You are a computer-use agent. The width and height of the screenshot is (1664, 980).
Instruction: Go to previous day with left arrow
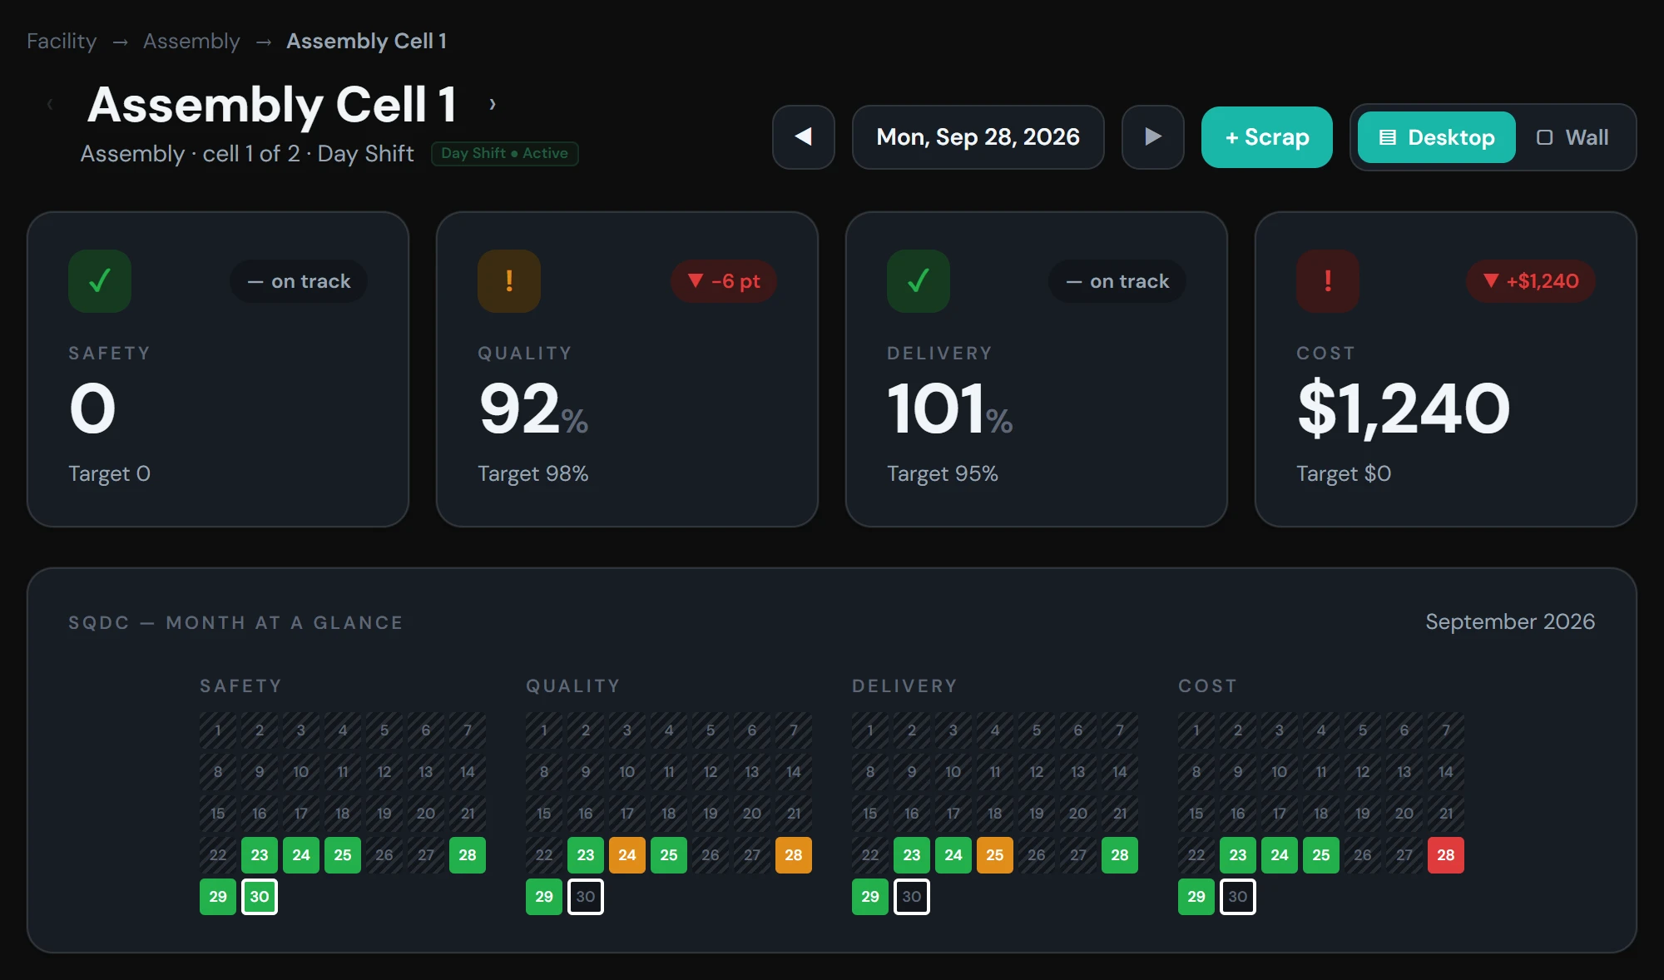point(803,137)
